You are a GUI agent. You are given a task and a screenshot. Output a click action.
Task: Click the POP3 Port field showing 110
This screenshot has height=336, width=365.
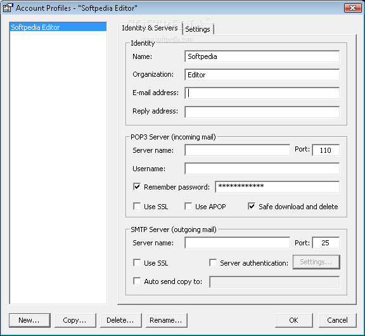click(x=326, y=150)
